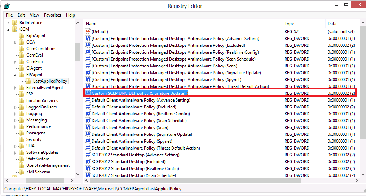Select the Messaging tree item
Viewport: 366px width, 196px height.
pyautogui.click(x=36, y=120)
